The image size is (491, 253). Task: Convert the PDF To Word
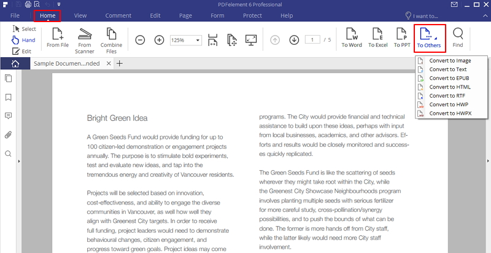(352, 38)
